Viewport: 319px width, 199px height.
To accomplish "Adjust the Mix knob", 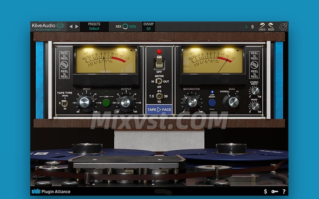I will click(x=125, y=27).
